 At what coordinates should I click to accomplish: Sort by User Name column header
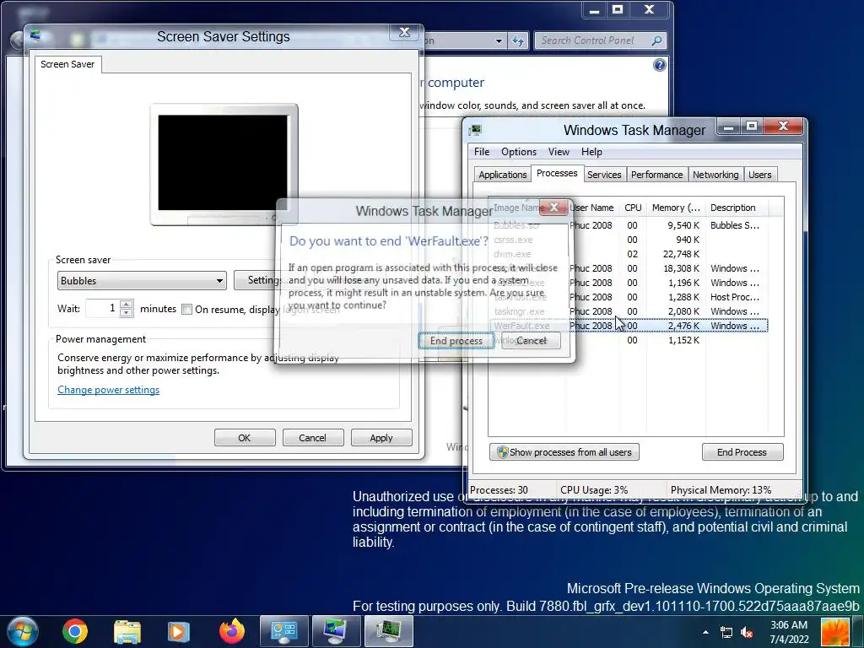(x=591, y=208)
